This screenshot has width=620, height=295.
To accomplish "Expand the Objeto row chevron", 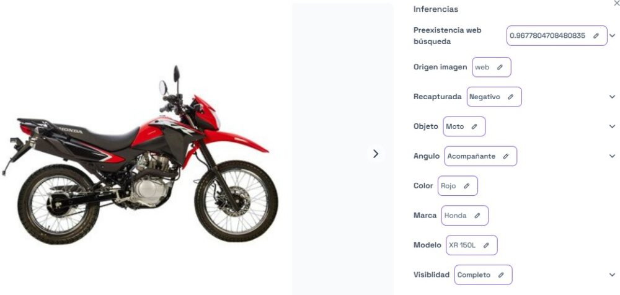I will pyautogui.click(x=613, y=126).
